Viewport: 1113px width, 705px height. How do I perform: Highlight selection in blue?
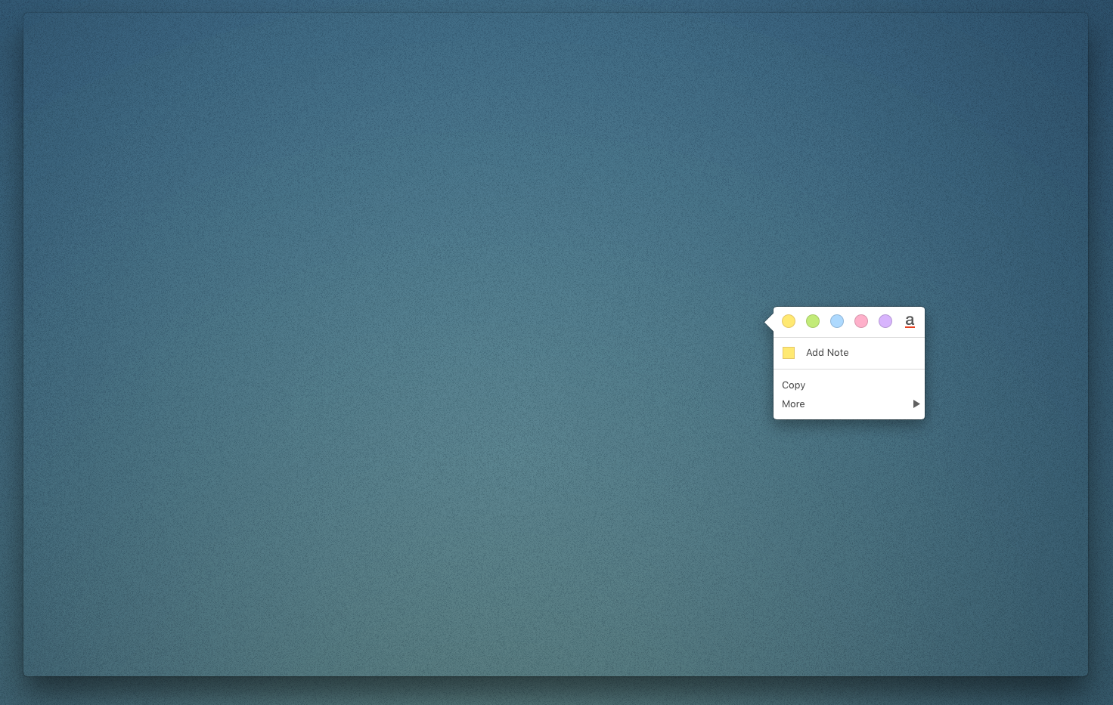click(x=837, y=321)
